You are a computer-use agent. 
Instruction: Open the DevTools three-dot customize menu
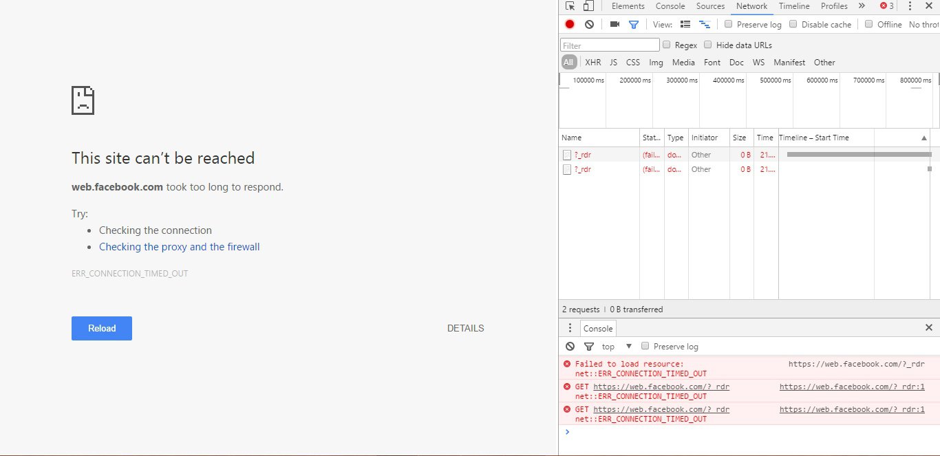pos(910,6)
